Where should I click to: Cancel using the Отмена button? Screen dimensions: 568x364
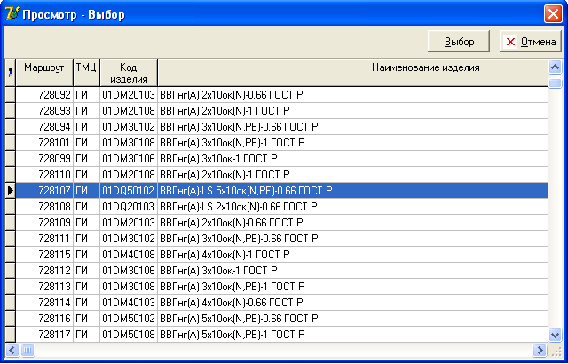click(x=531, y=42)
